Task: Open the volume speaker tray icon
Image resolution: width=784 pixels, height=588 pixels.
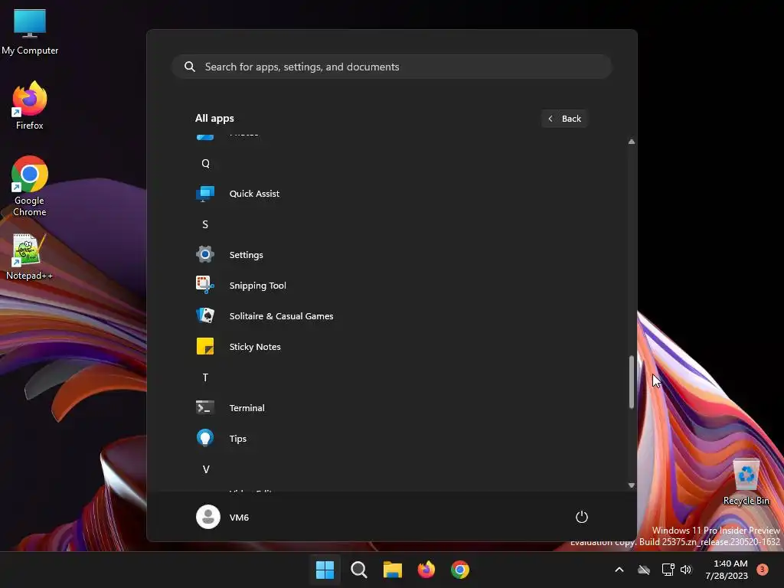Action: pyautogui.click(x=686, y=570)
